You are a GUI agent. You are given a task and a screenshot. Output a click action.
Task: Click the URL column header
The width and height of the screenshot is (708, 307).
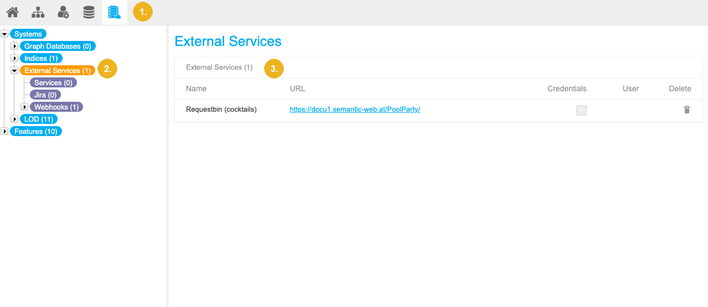pyautogui.click(x=297, y=89)
